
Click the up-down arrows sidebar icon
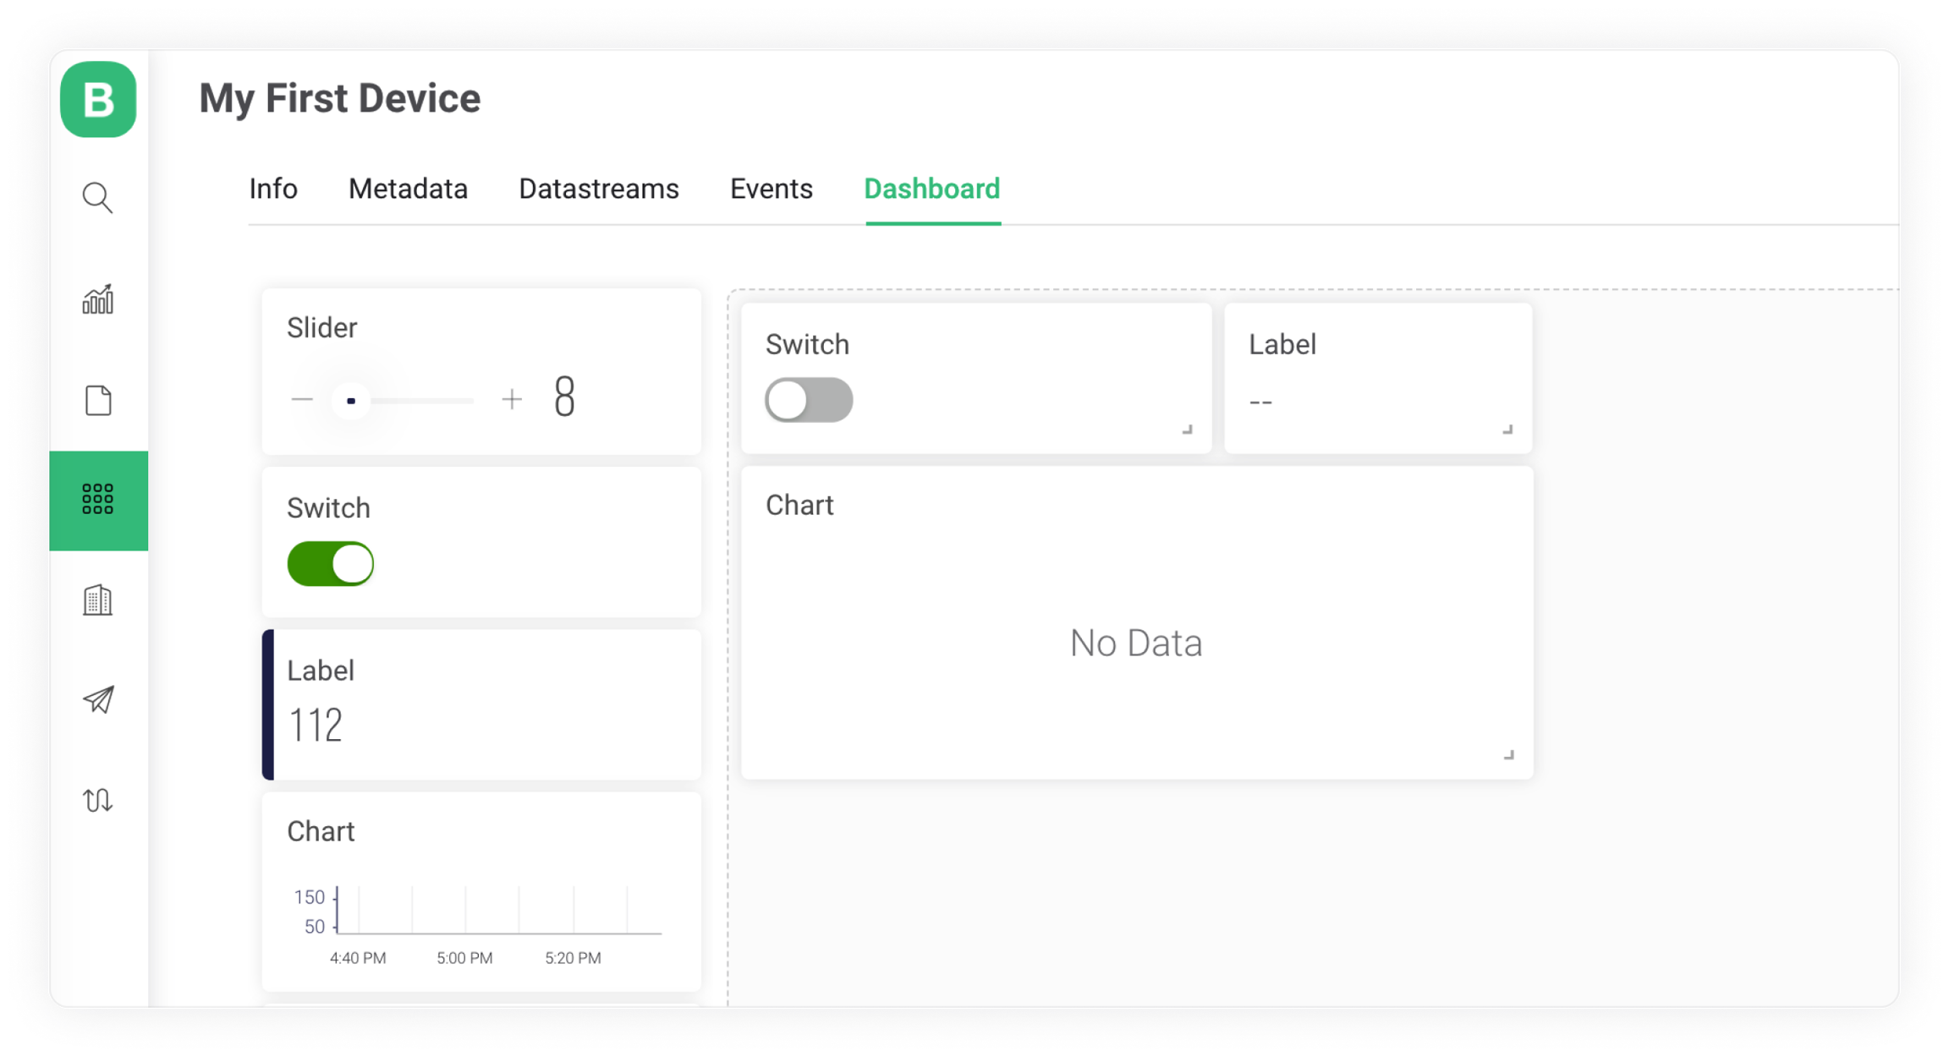(98, 799)
